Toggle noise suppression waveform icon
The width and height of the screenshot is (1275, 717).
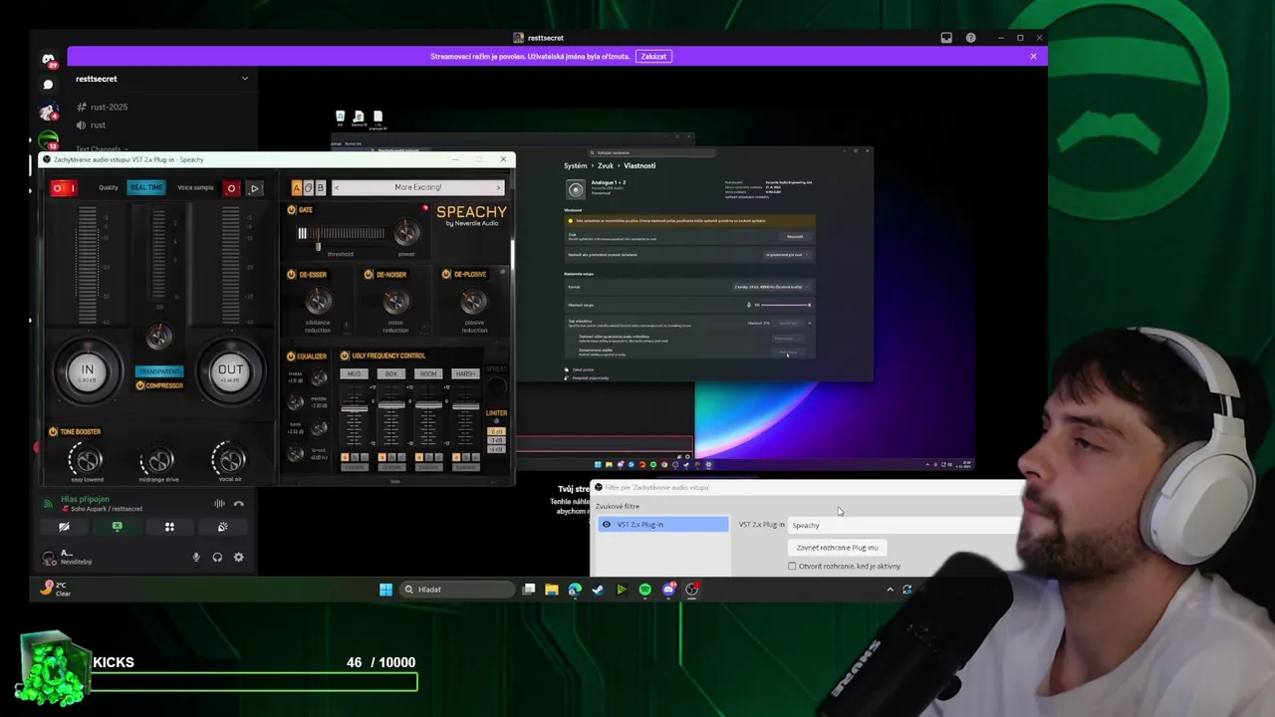point(218,504)
